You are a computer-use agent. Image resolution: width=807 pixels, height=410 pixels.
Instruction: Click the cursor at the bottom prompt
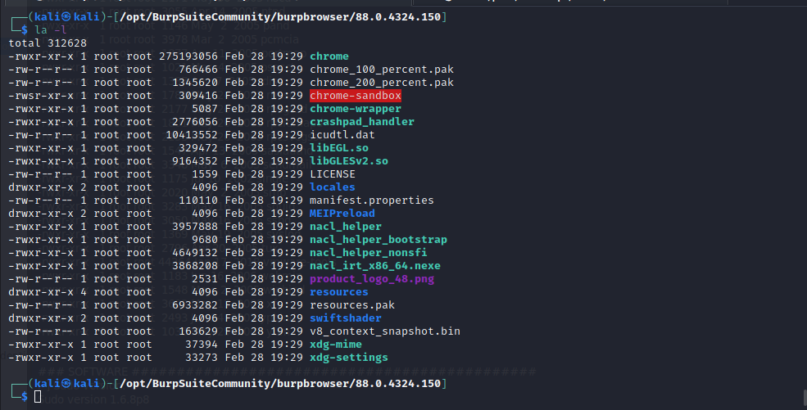point(38,396)
